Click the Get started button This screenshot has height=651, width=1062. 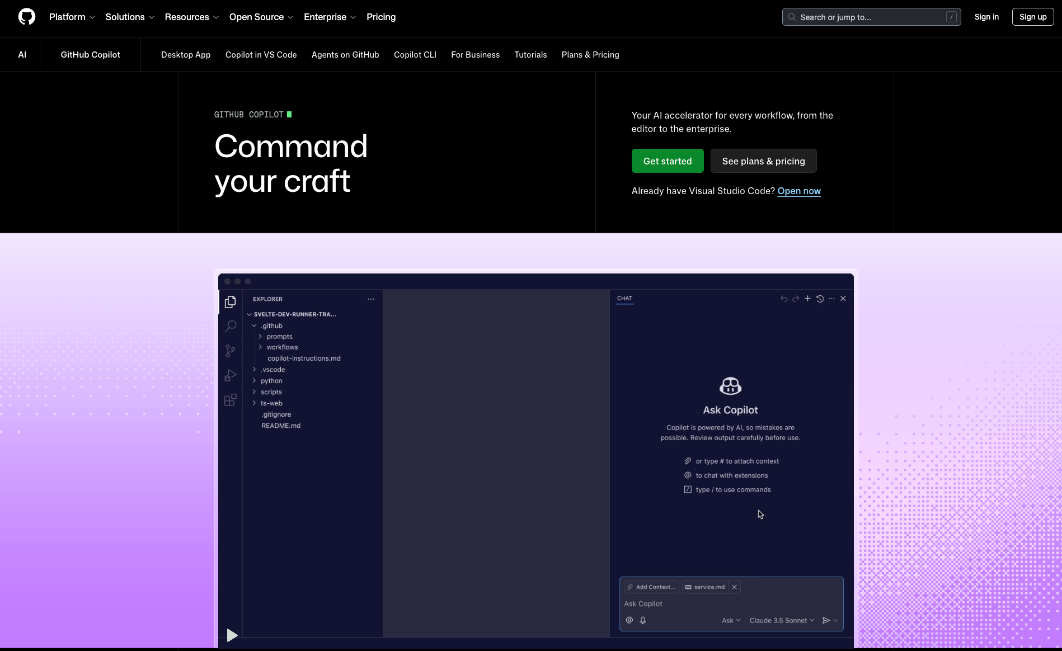(668, 161)
